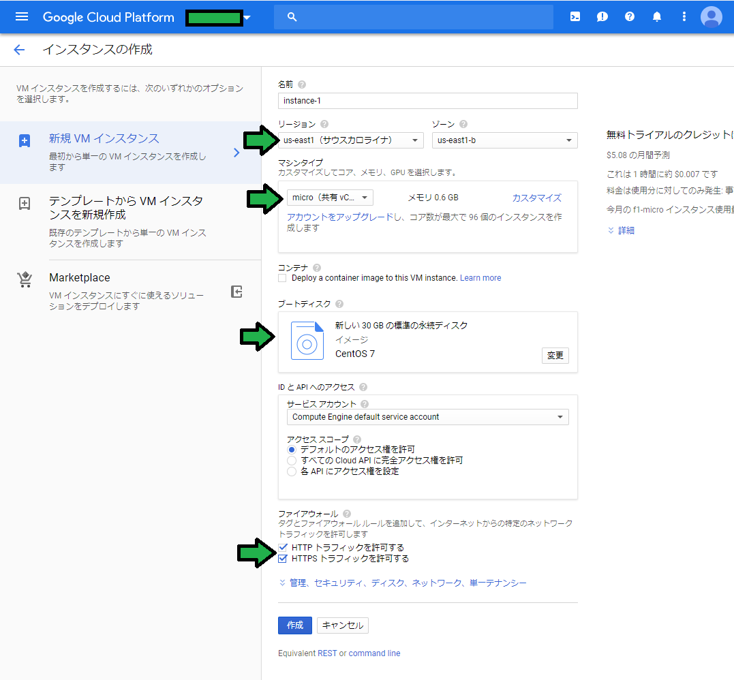Check Deploy a container image checkbox

coord(282,278)
